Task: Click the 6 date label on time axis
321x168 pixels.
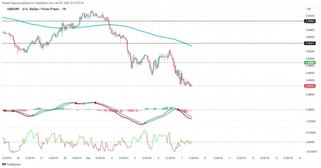Action: coord(158,158)
